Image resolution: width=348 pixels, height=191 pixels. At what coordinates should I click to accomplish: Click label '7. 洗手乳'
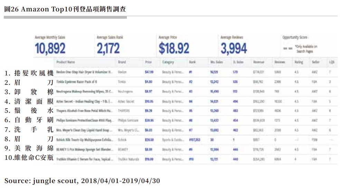[29, 129]
